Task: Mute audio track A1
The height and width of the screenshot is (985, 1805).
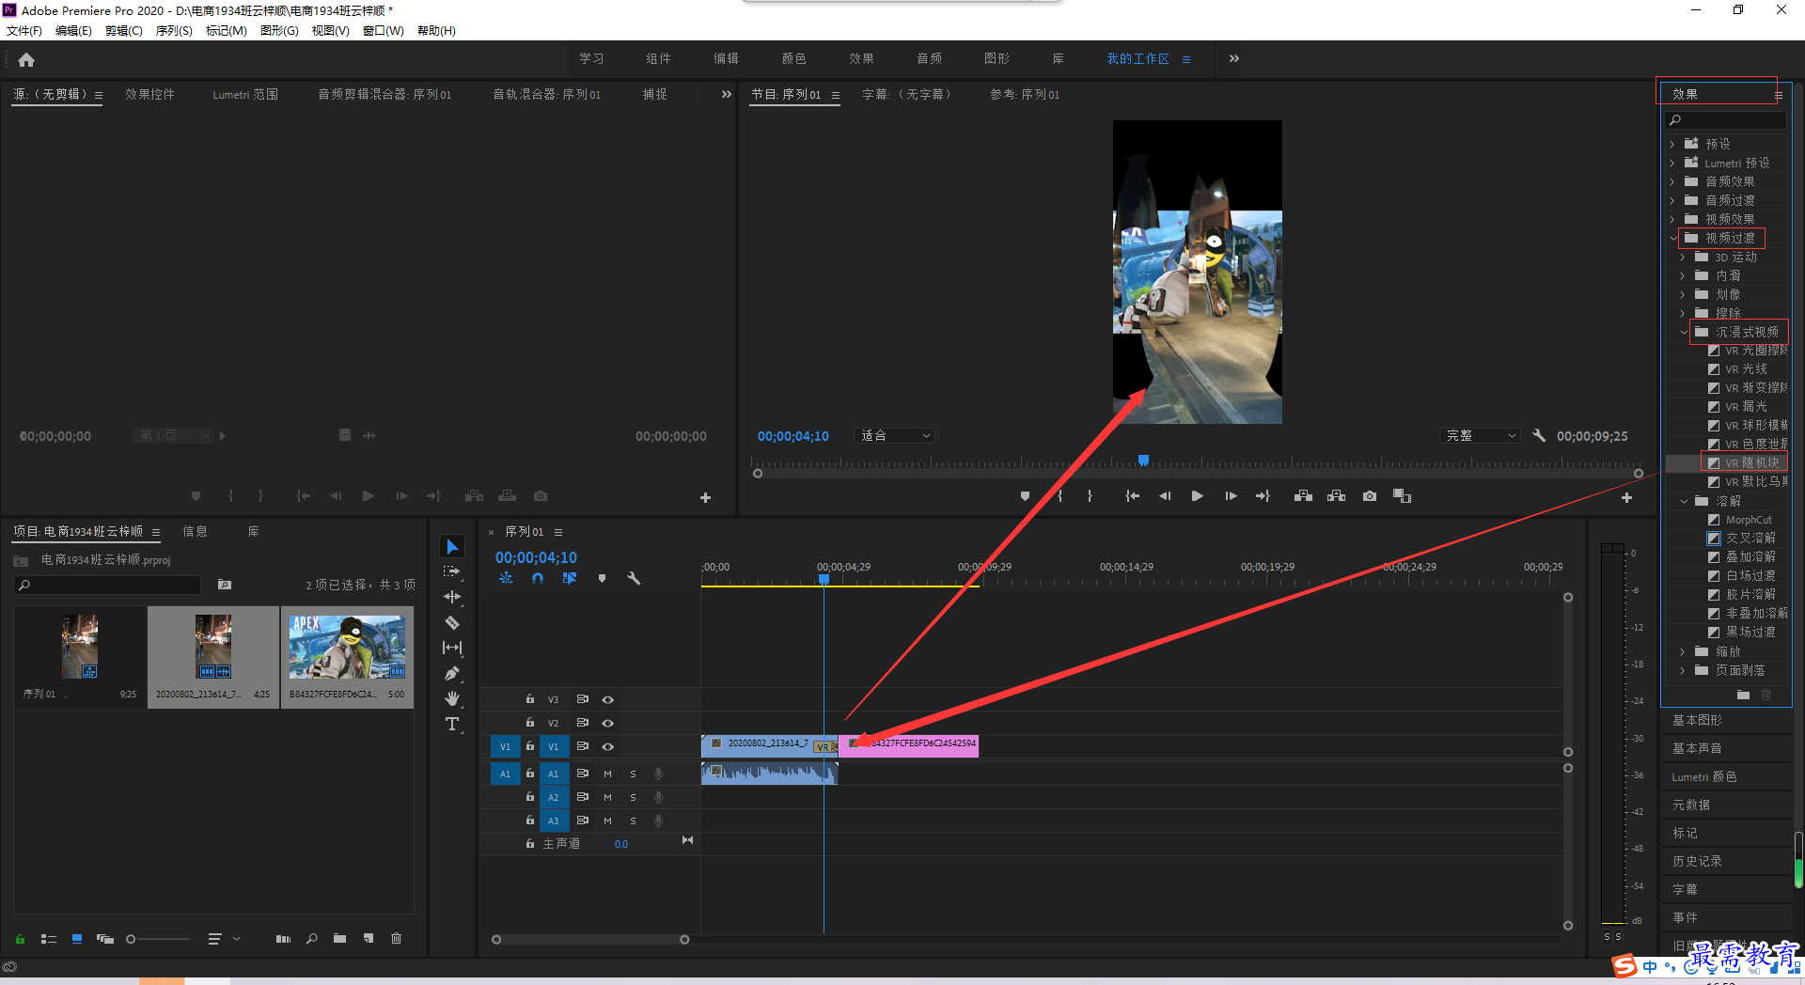Action: tap(607, 774)
